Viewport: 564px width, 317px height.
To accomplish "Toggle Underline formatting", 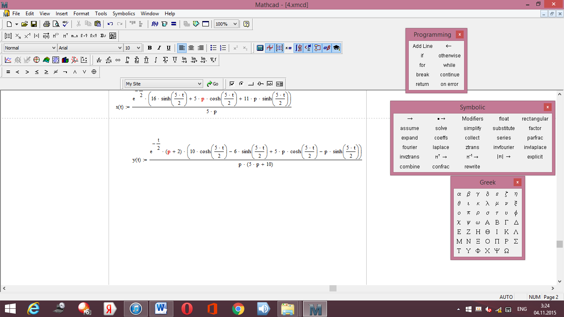I will 168,48.
